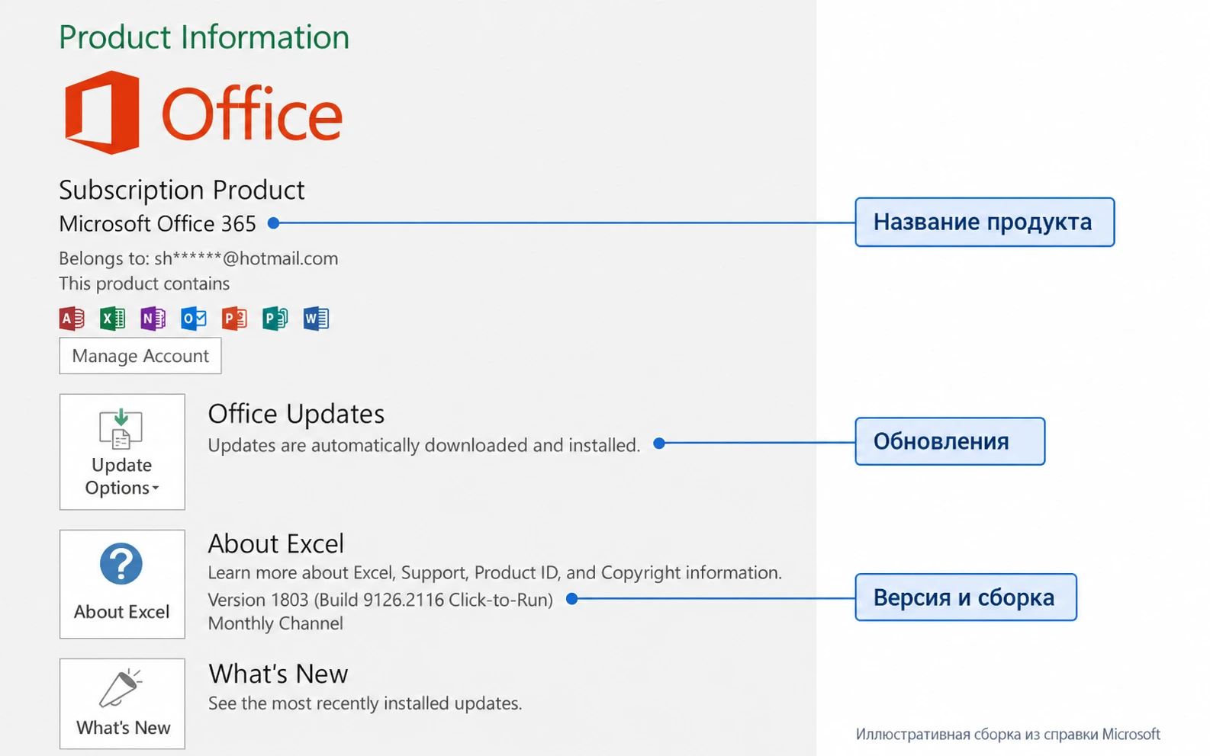Screen dimensions: 1210x756
Task: Click the teal Publisher app icon
Action: (x=275, y=319)
